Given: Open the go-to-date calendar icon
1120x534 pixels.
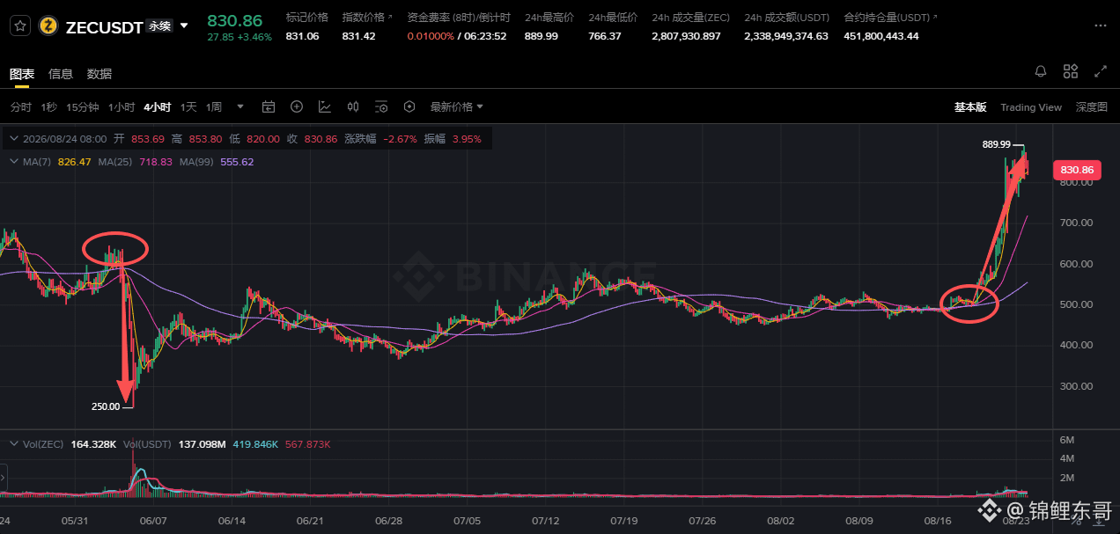Looking at the screenshot, I should 269,107.
